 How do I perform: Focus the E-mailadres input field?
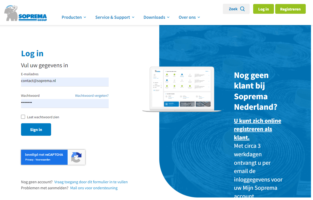(65, 82)
